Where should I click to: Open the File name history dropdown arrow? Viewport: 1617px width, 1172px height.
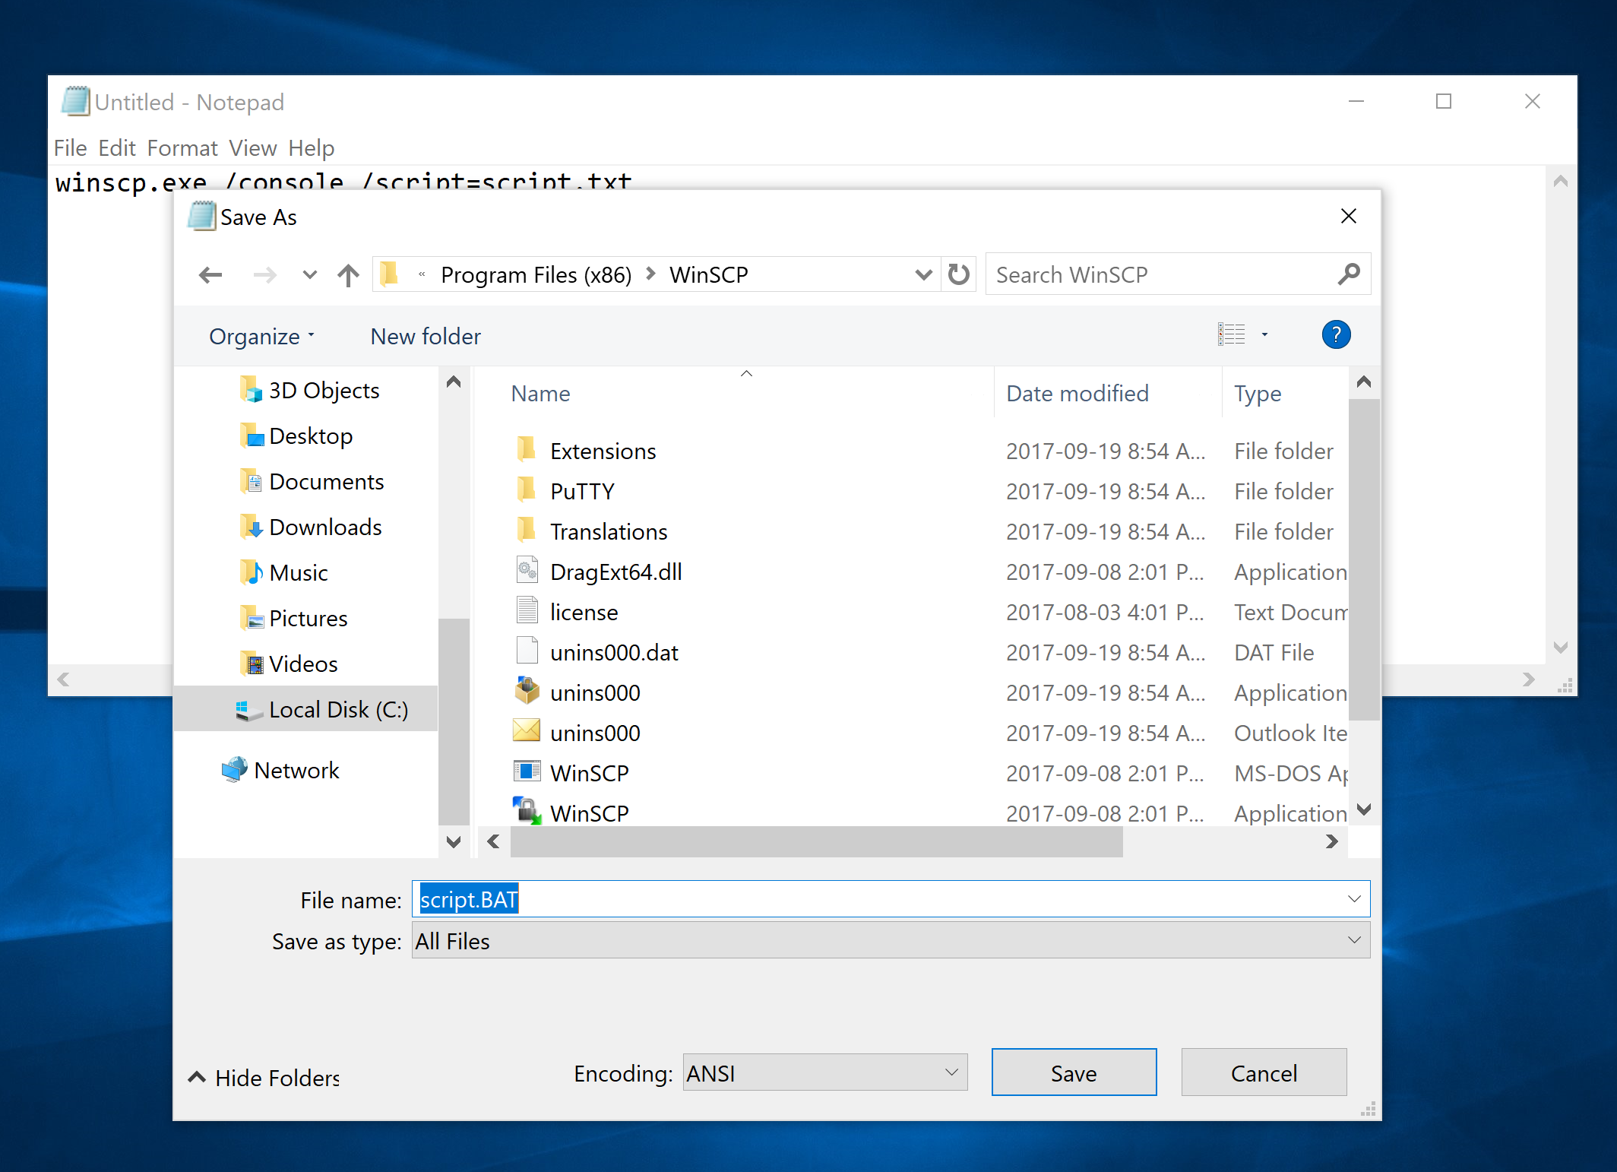(x=1354, y=899)
